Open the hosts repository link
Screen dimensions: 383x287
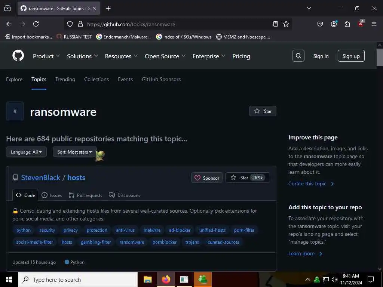[76, 178]
